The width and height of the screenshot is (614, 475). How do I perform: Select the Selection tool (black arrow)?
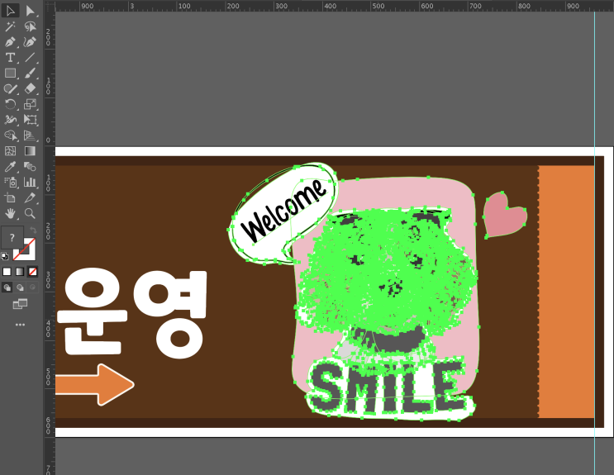click(10, 11)
